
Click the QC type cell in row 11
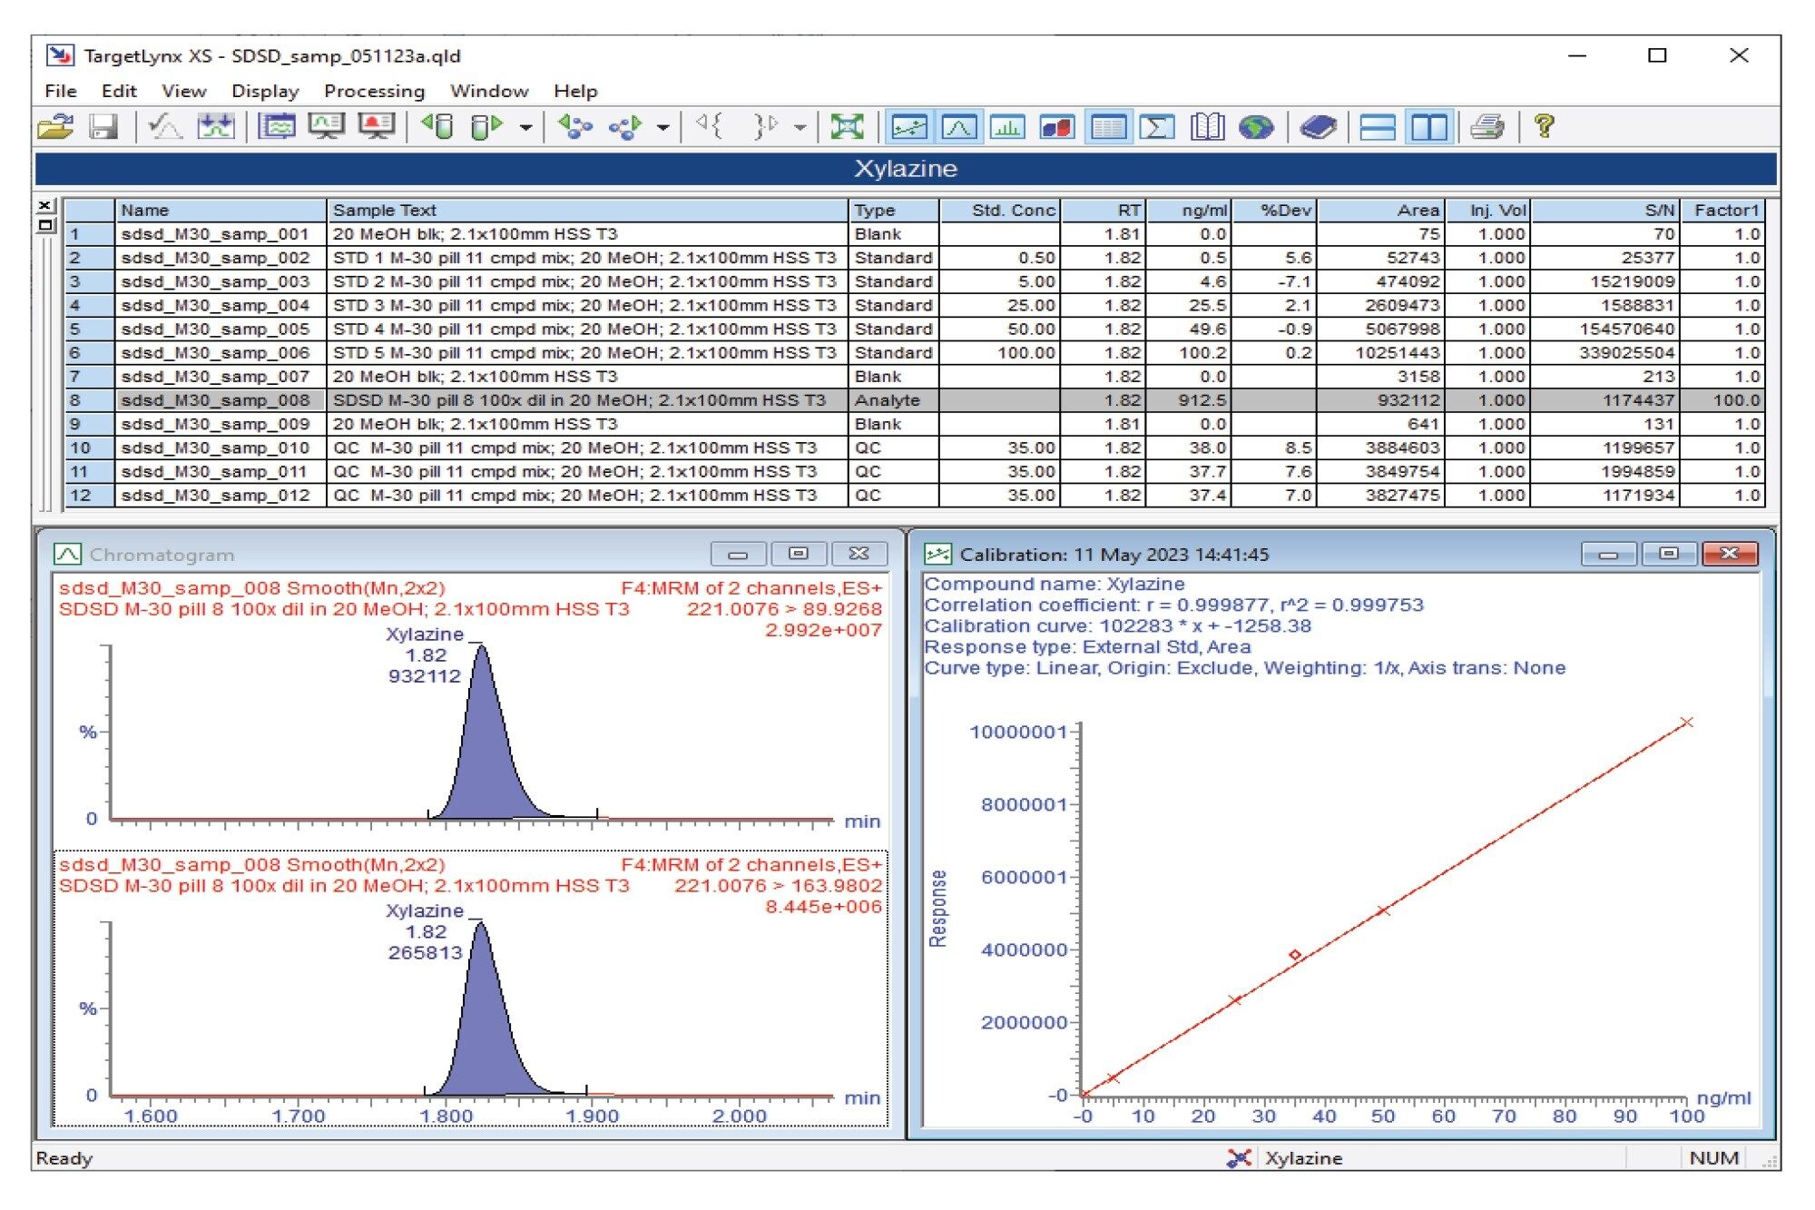click(893, 471)
